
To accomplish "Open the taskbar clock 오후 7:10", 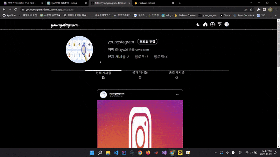I will click(x=266, y=153).
